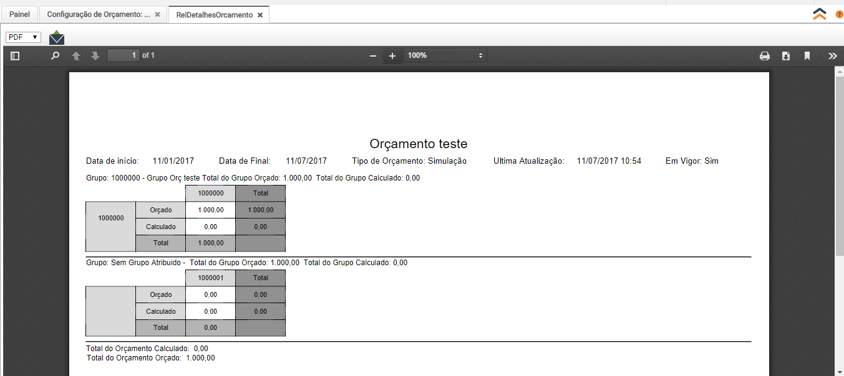Screen dimensions: 844x376
Task: Download the PDF document
Action: click(786, 56)
